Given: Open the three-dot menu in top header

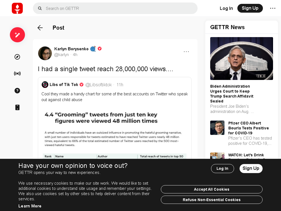Looking at the screenshot, I should [x=272, y=8].
